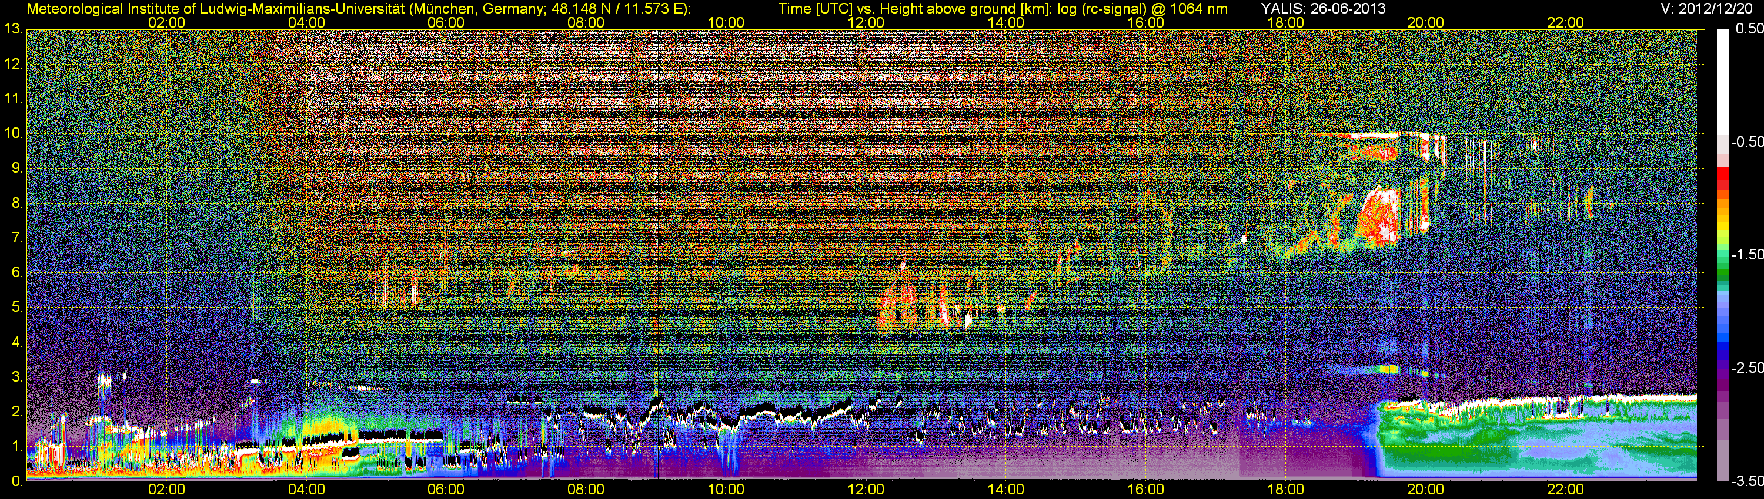Click the colorbar value -2.50

1747,367
